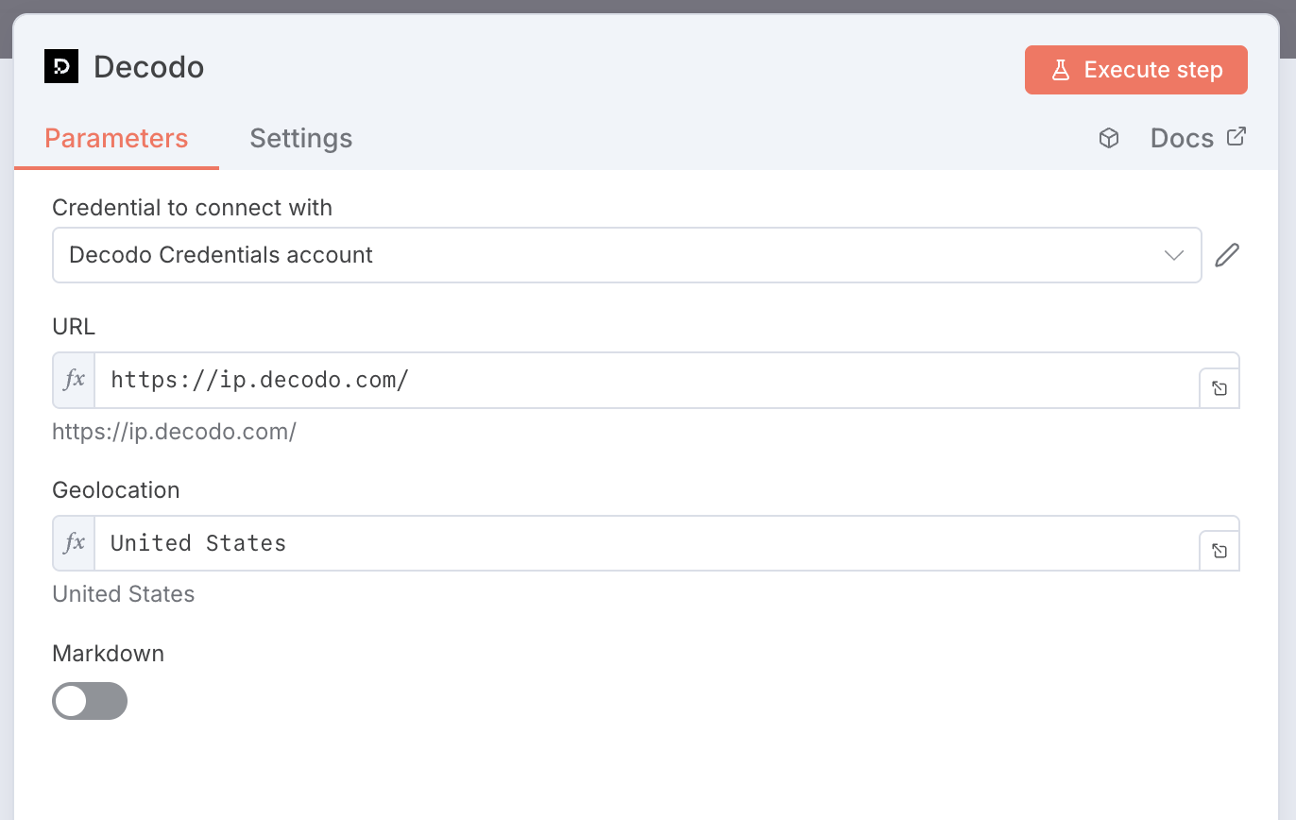Open expression editor for Geolocation field
Viewport: 1296px width, 820px height.
[x=1219, y=551]
